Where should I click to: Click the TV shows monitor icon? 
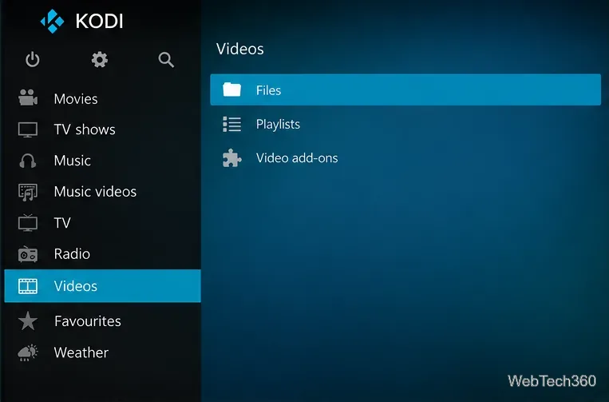28,129
